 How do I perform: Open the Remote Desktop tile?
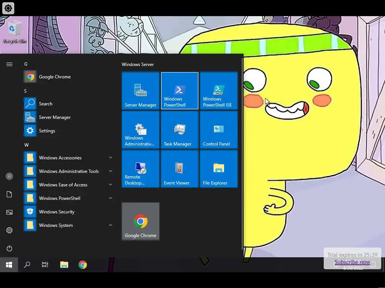tap(141, 169)
